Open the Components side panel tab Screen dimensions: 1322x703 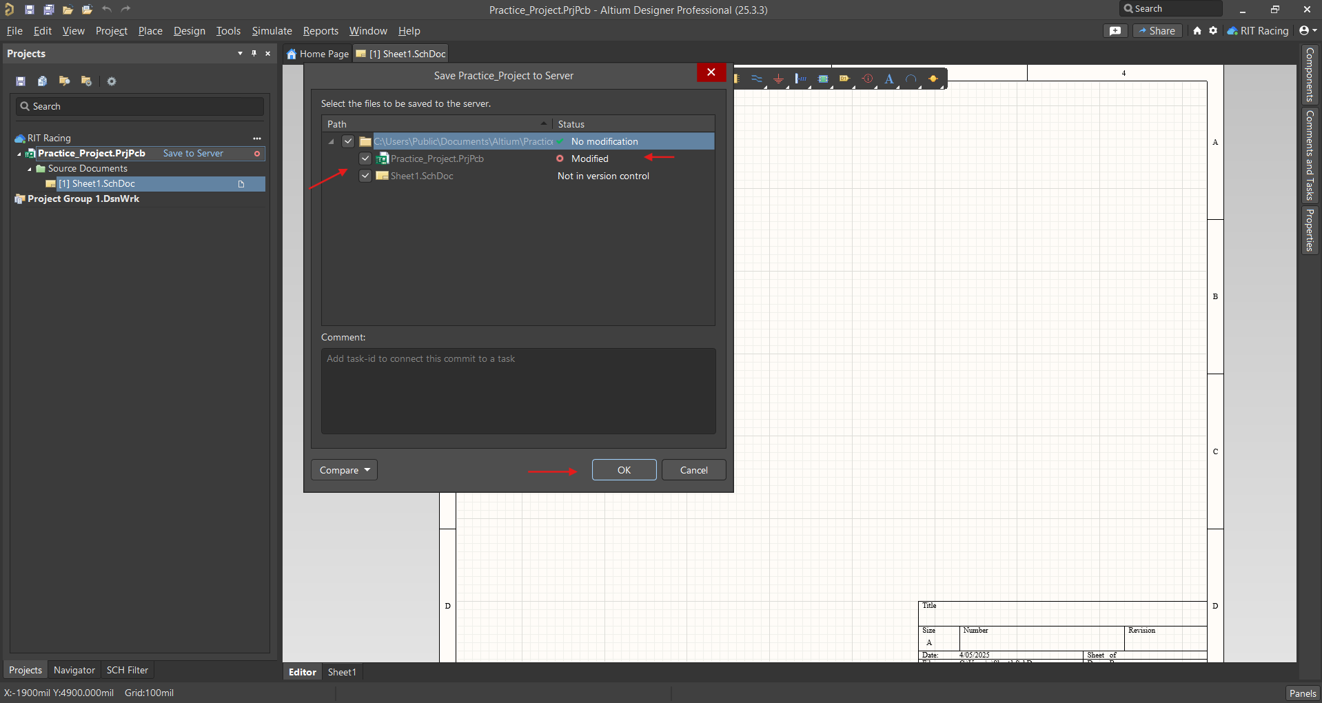coord(1310,74)
